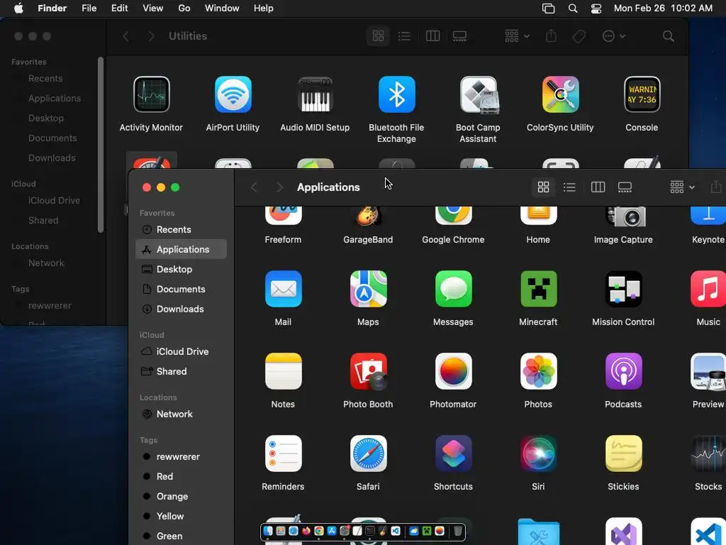Switch Applications window to icon view
This screenshot has height=545, width=726.
click(x=543, y=187)
